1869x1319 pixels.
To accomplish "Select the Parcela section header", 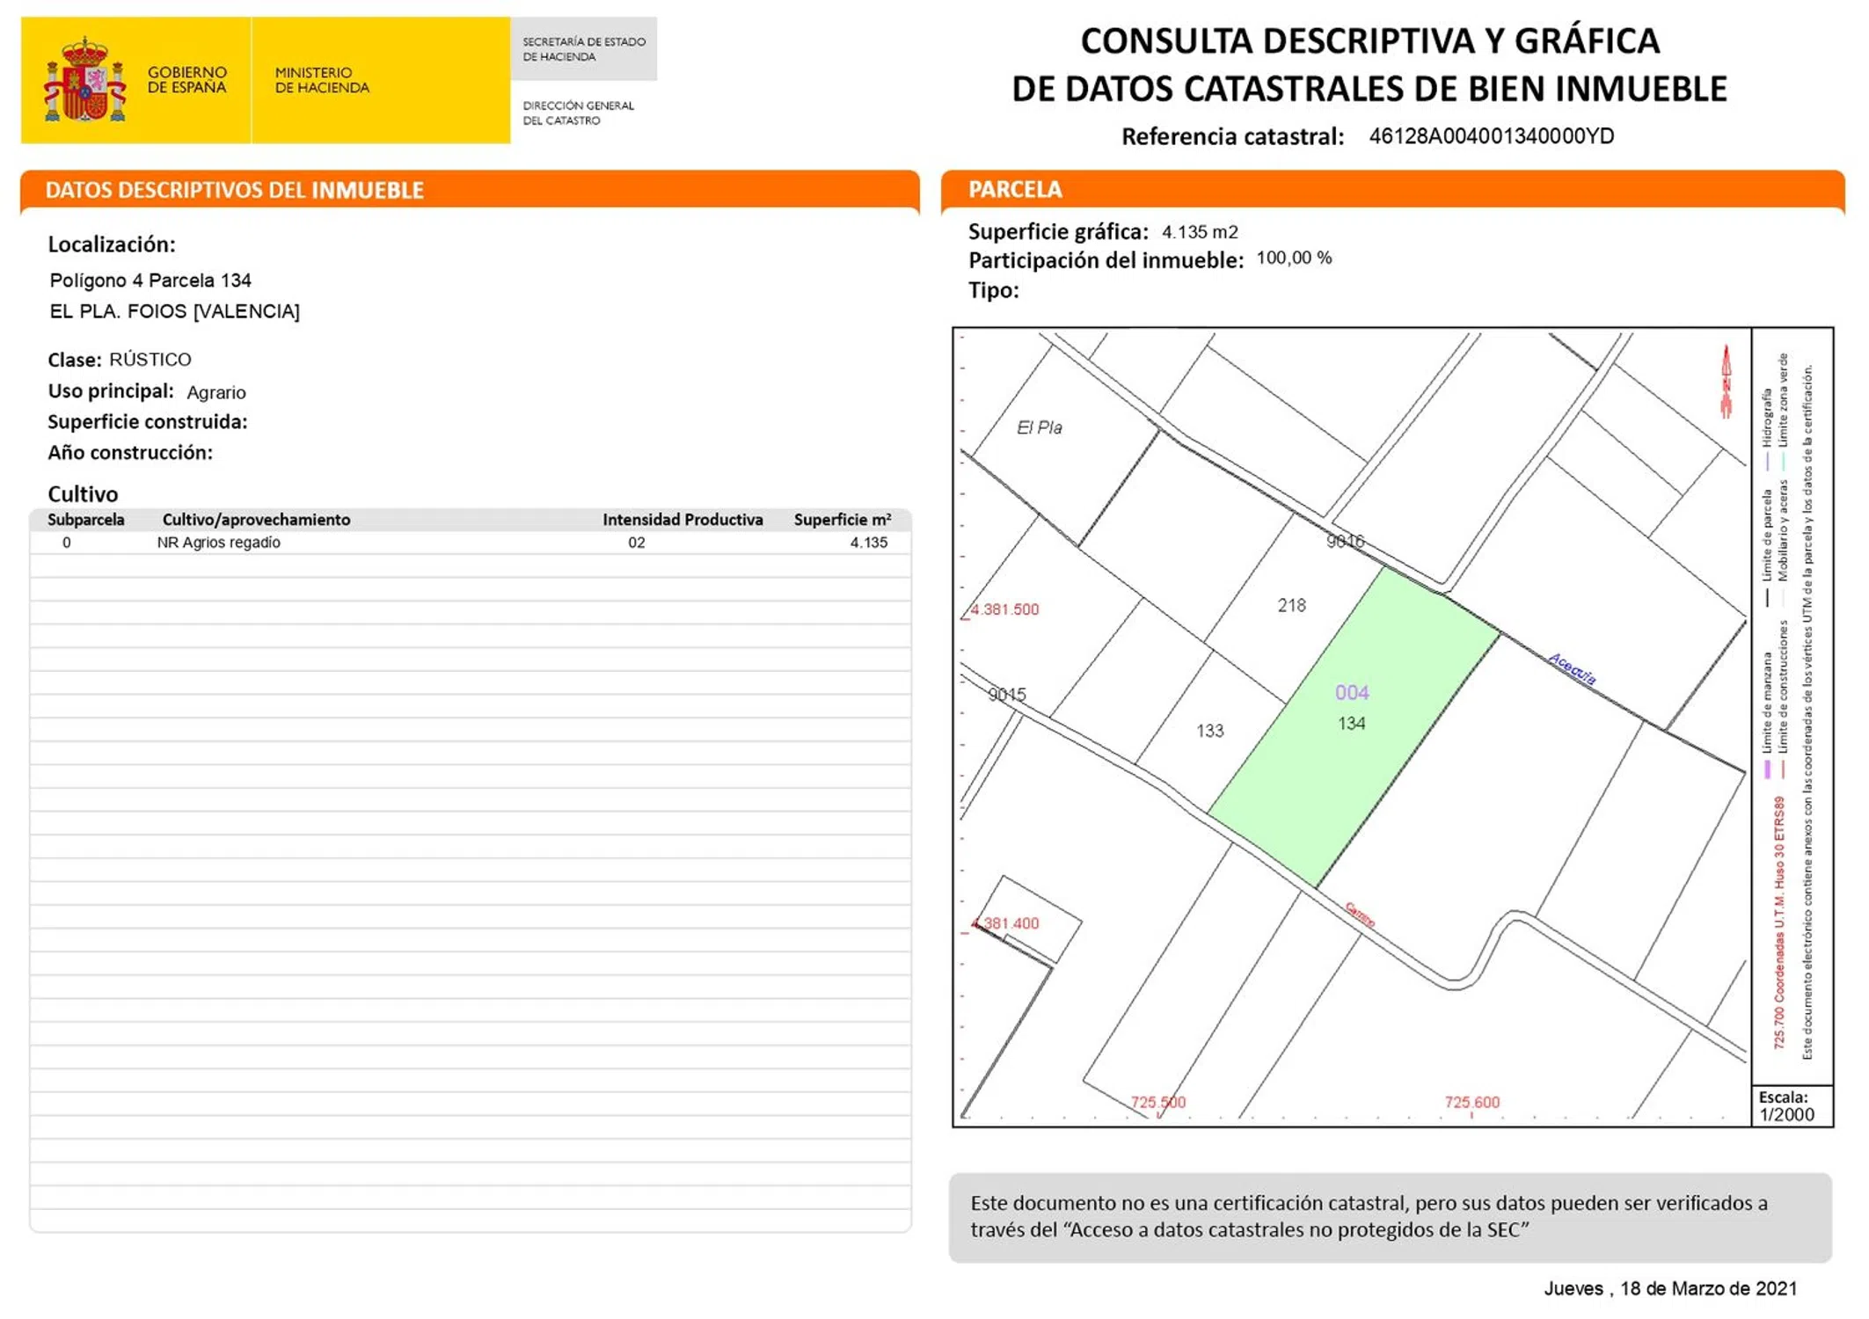I will [1015, 189].
